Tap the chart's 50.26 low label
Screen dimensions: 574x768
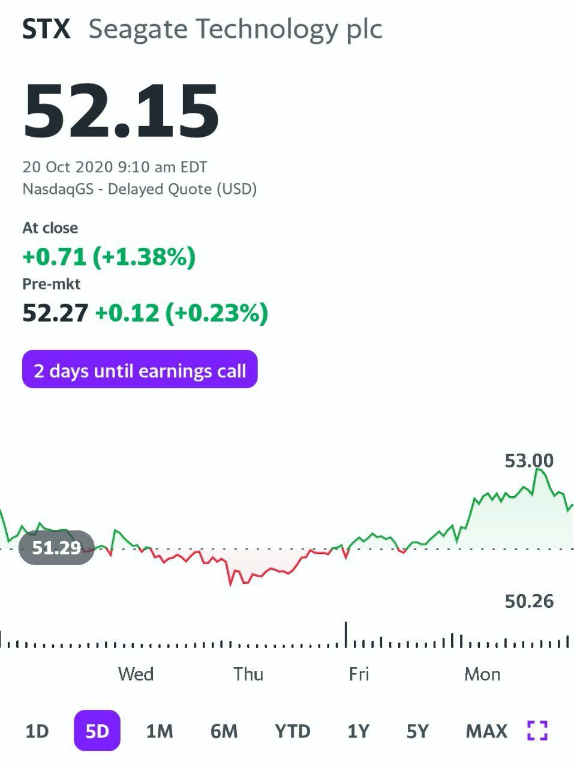(529, 601)
